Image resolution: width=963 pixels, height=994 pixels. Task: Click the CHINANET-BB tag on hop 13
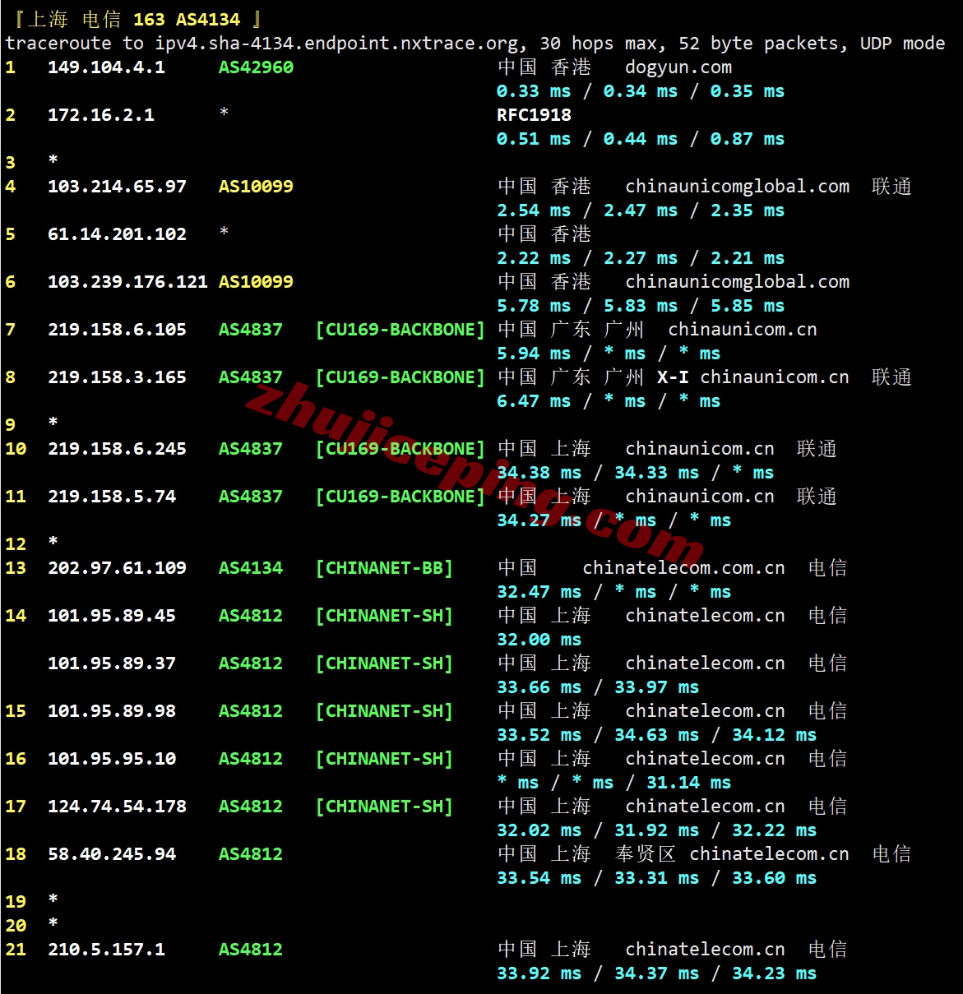pos(384,567)
